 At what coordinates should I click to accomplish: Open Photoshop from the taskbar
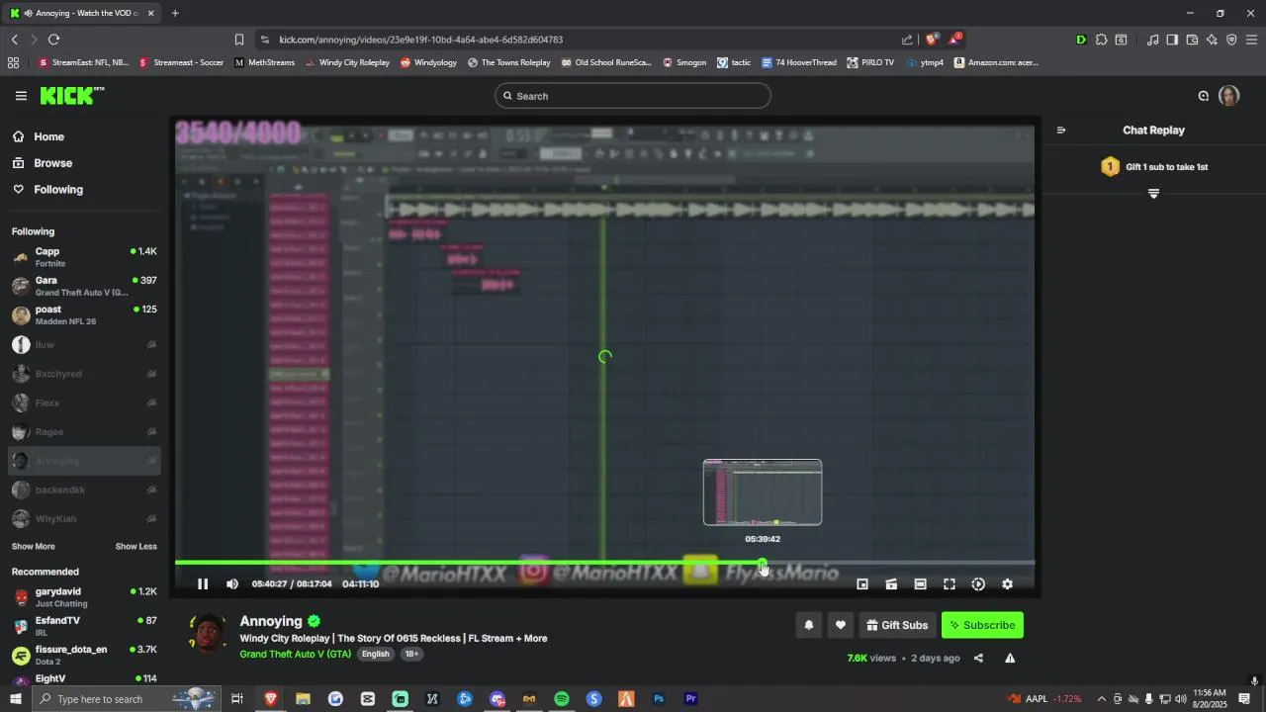tap(659, 699)
